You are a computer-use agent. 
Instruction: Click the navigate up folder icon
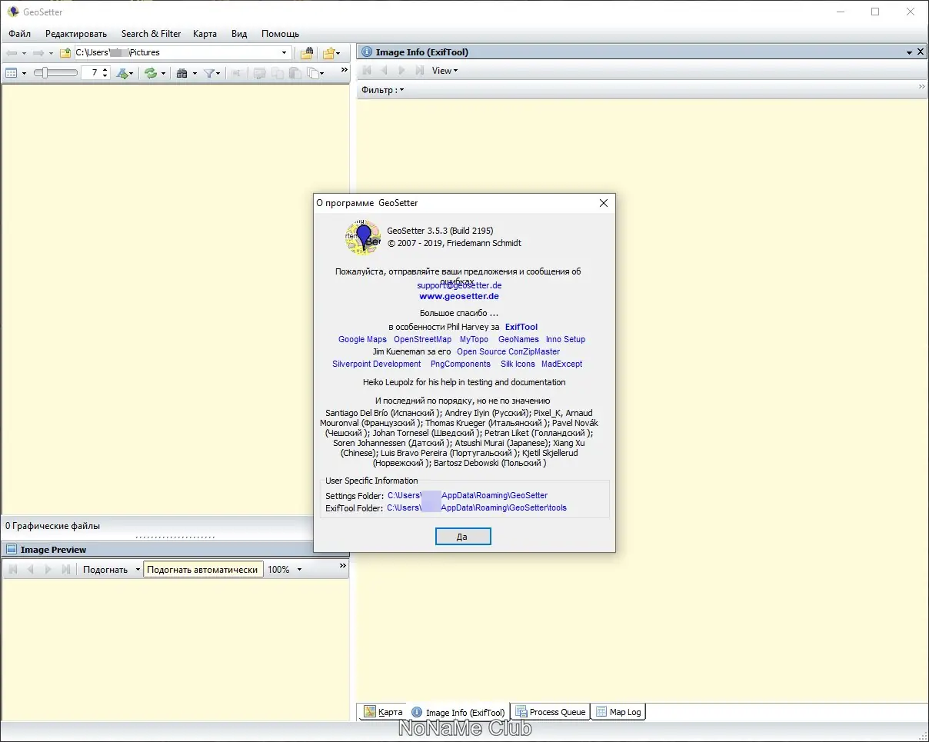pyautogui.click(x=65, y=53)
